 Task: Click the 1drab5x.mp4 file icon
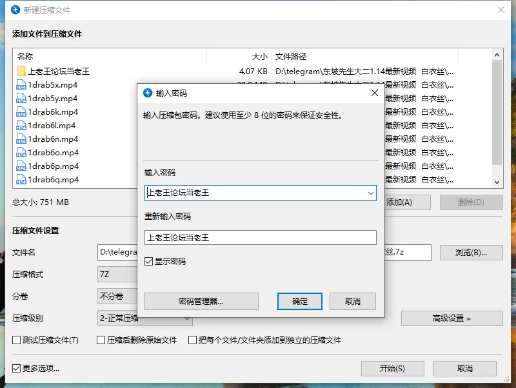click(21, 85)
